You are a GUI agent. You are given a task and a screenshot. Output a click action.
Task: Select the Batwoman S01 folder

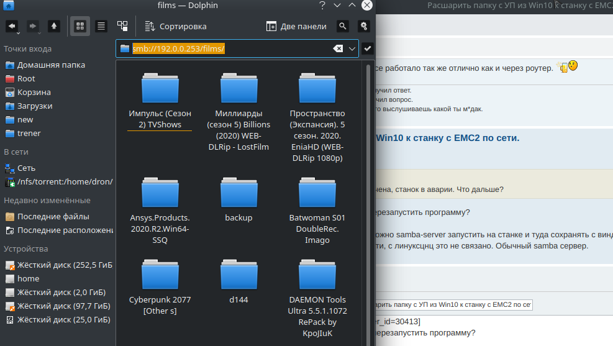[317, 211]
